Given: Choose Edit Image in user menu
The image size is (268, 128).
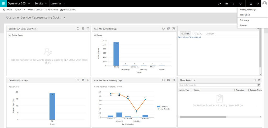Looking at the screenshot, I should [x=245, y=20].
